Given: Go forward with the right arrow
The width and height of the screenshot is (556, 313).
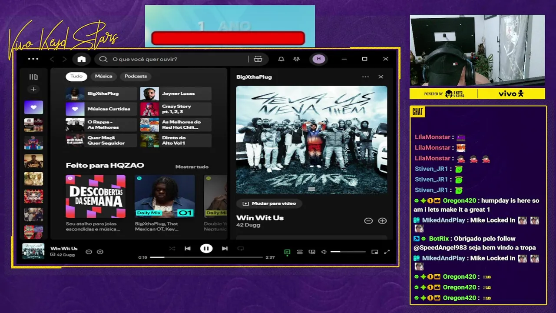Looking at the screenshot, I should (x=65, y=59).
